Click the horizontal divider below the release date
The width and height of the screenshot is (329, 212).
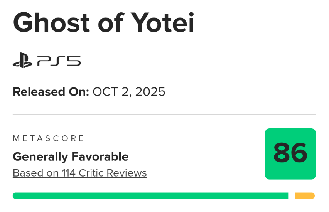[x=164, y=115]
